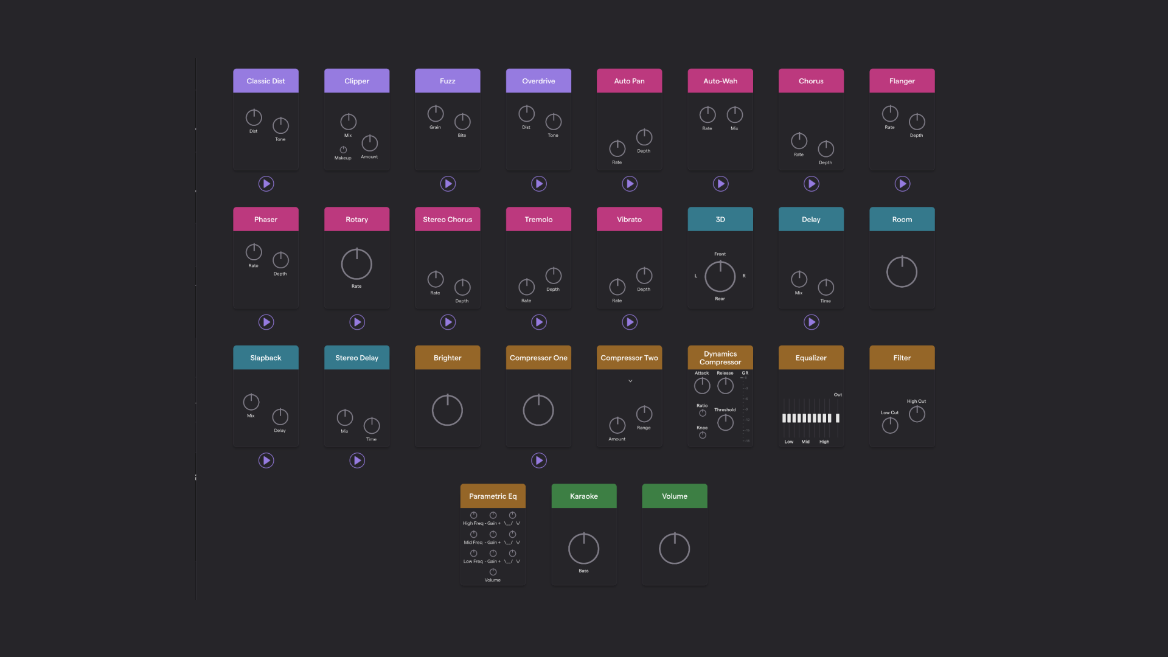The width and height of the screenshot is (1168, 657).
Task: Click the Volume knob on the Volume effect
Action: [x=674, y=548]
